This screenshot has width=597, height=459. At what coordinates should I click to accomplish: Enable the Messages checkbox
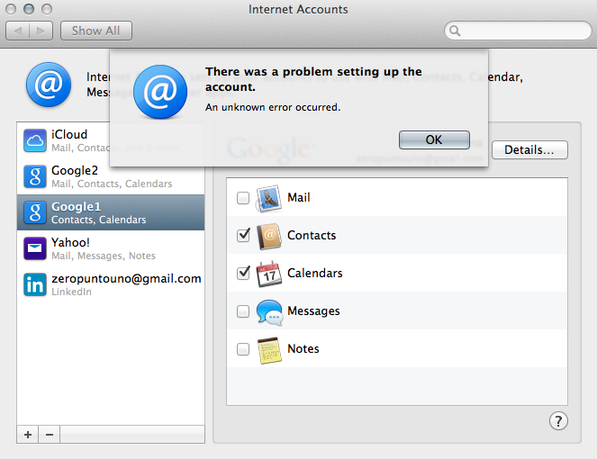pos(243,310)
